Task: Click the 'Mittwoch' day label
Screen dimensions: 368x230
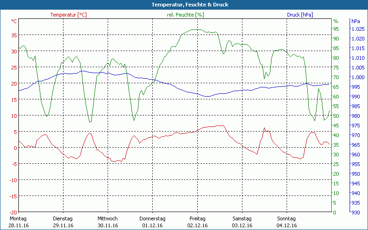Action: pyautogui.click(x=108, y=218)
